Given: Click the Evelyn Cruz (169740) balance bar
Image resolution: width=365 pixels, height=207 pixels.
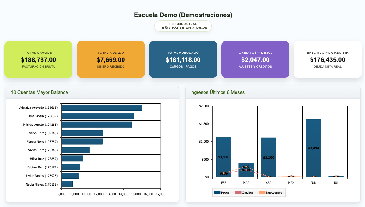Looking at the screenshot, I should coord(82,133).
